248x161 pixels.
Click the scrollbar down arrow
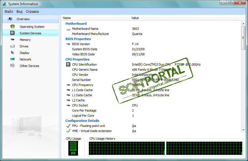[243, 130]
